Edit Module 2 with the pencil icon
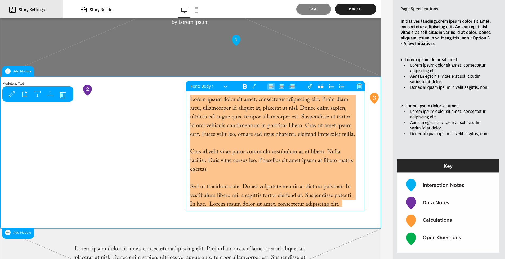 click(x=12, y=94)
